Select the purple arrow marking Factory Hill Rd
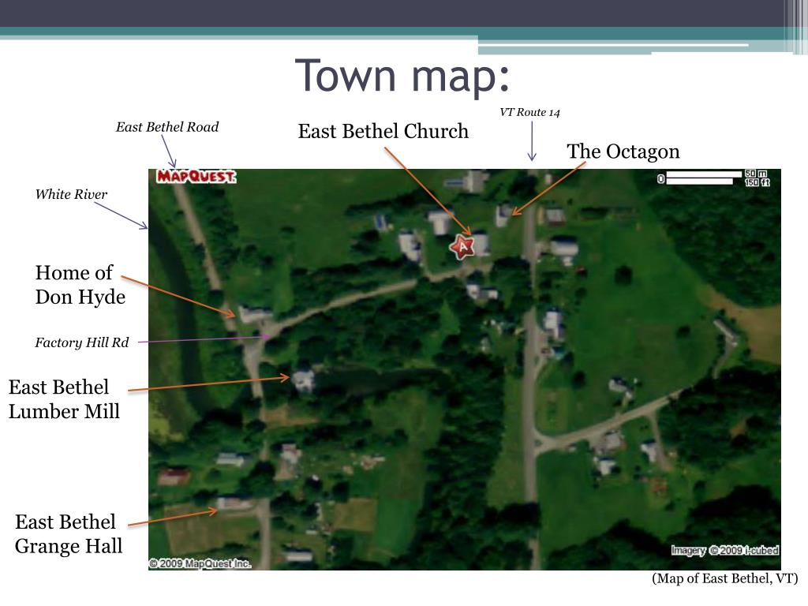Screen dimensions: 808x606 click(x=207, y=339)
